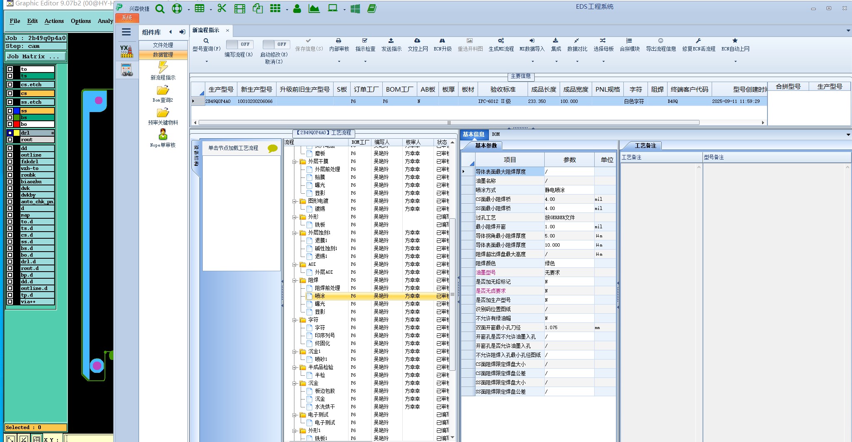Viewport: 852px width, 442px height.
Task: Collapse the 阻焊 folder node
Action: (x=294, y=280)
